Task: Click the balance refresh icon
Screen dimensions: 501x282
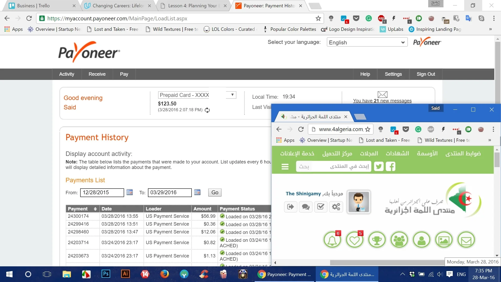Action: [x=207, y=110]
